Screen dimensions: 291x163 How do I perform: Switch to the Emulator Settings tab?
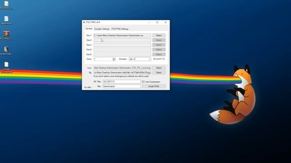[102, 29]
